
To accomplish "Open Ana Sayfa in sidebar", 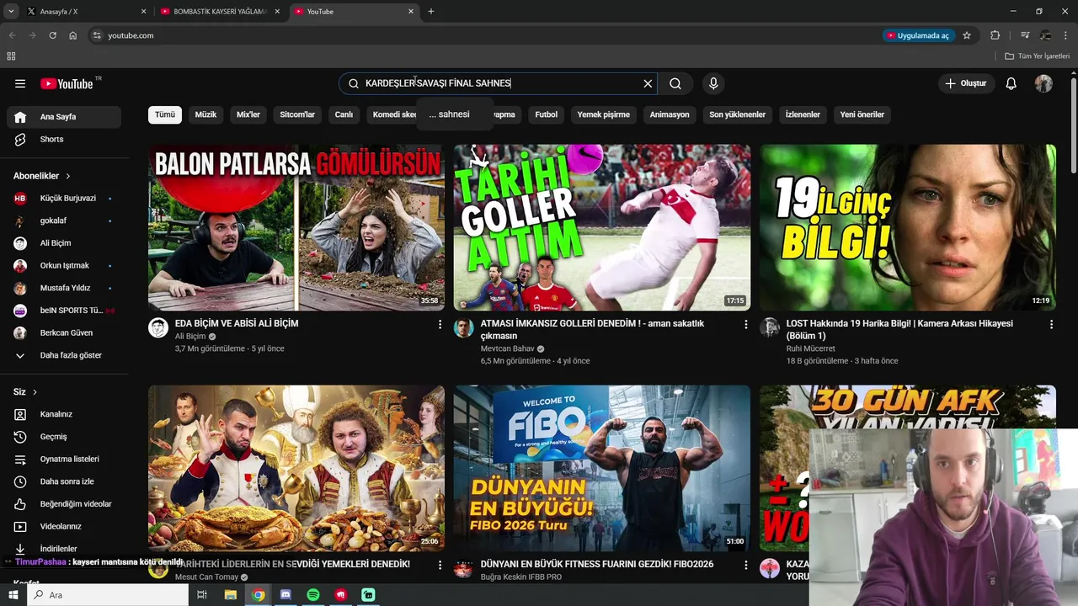I will 64,117.
